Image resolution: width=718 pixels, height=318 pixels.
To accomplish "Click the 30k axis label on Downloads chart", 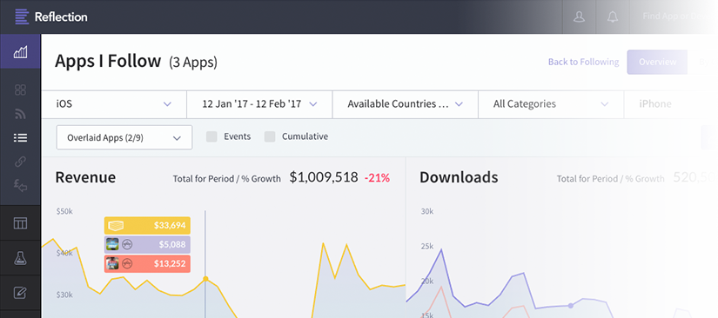I will [x=426, y=211].
